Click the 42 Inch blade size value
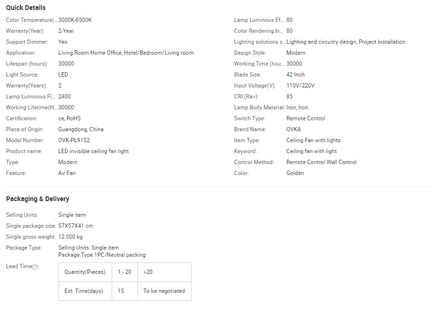The height and width of the screenshot is (310, 433). [296, 75]
